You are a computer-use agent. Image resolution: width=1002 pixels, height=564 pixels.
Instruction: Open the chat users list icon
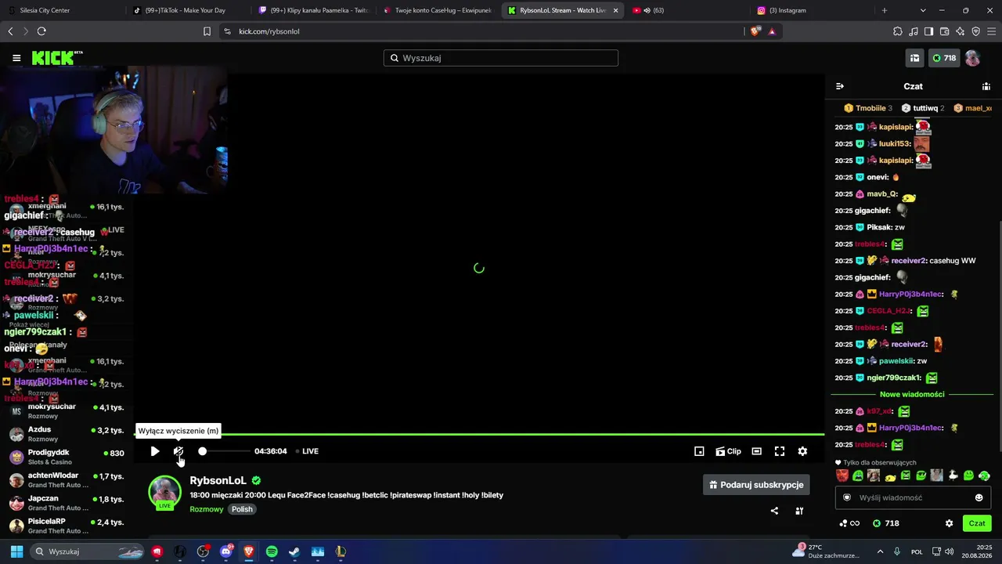tap(986, 86)
